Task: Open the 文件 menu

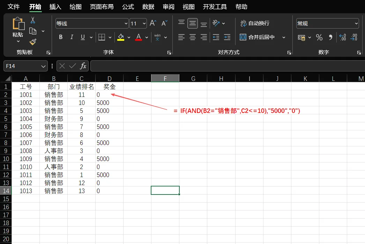Action: click(14, 7)
